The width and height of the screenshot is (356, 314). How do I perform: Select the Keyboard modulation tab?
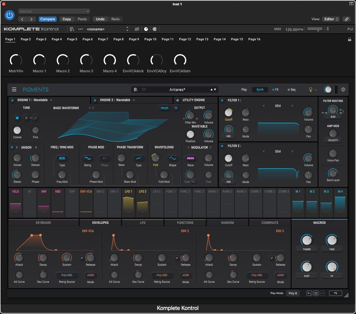click(43, 222)
